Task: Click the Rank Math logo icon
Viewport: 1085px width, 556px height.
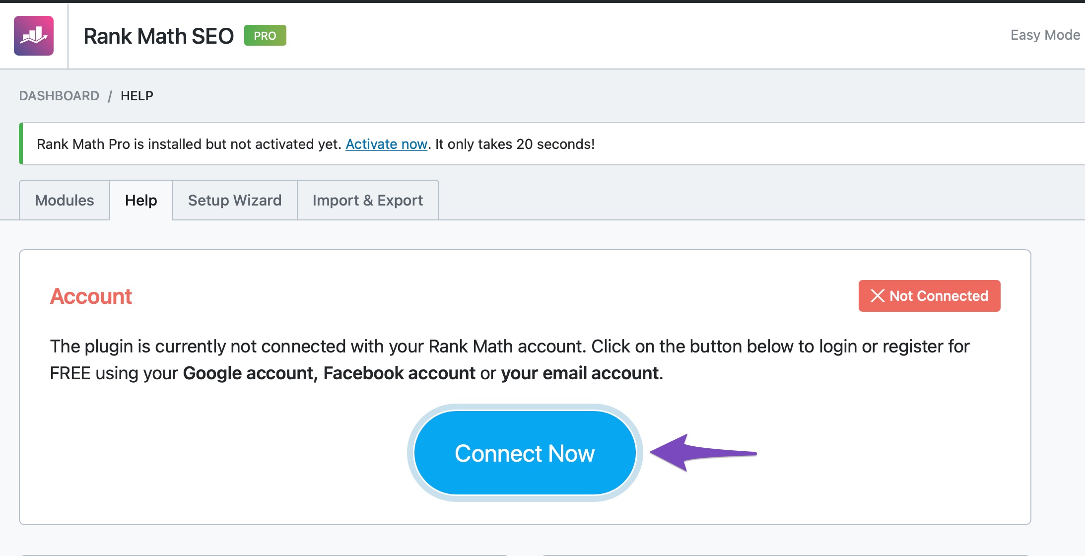Action: click(x=34, y=36)
